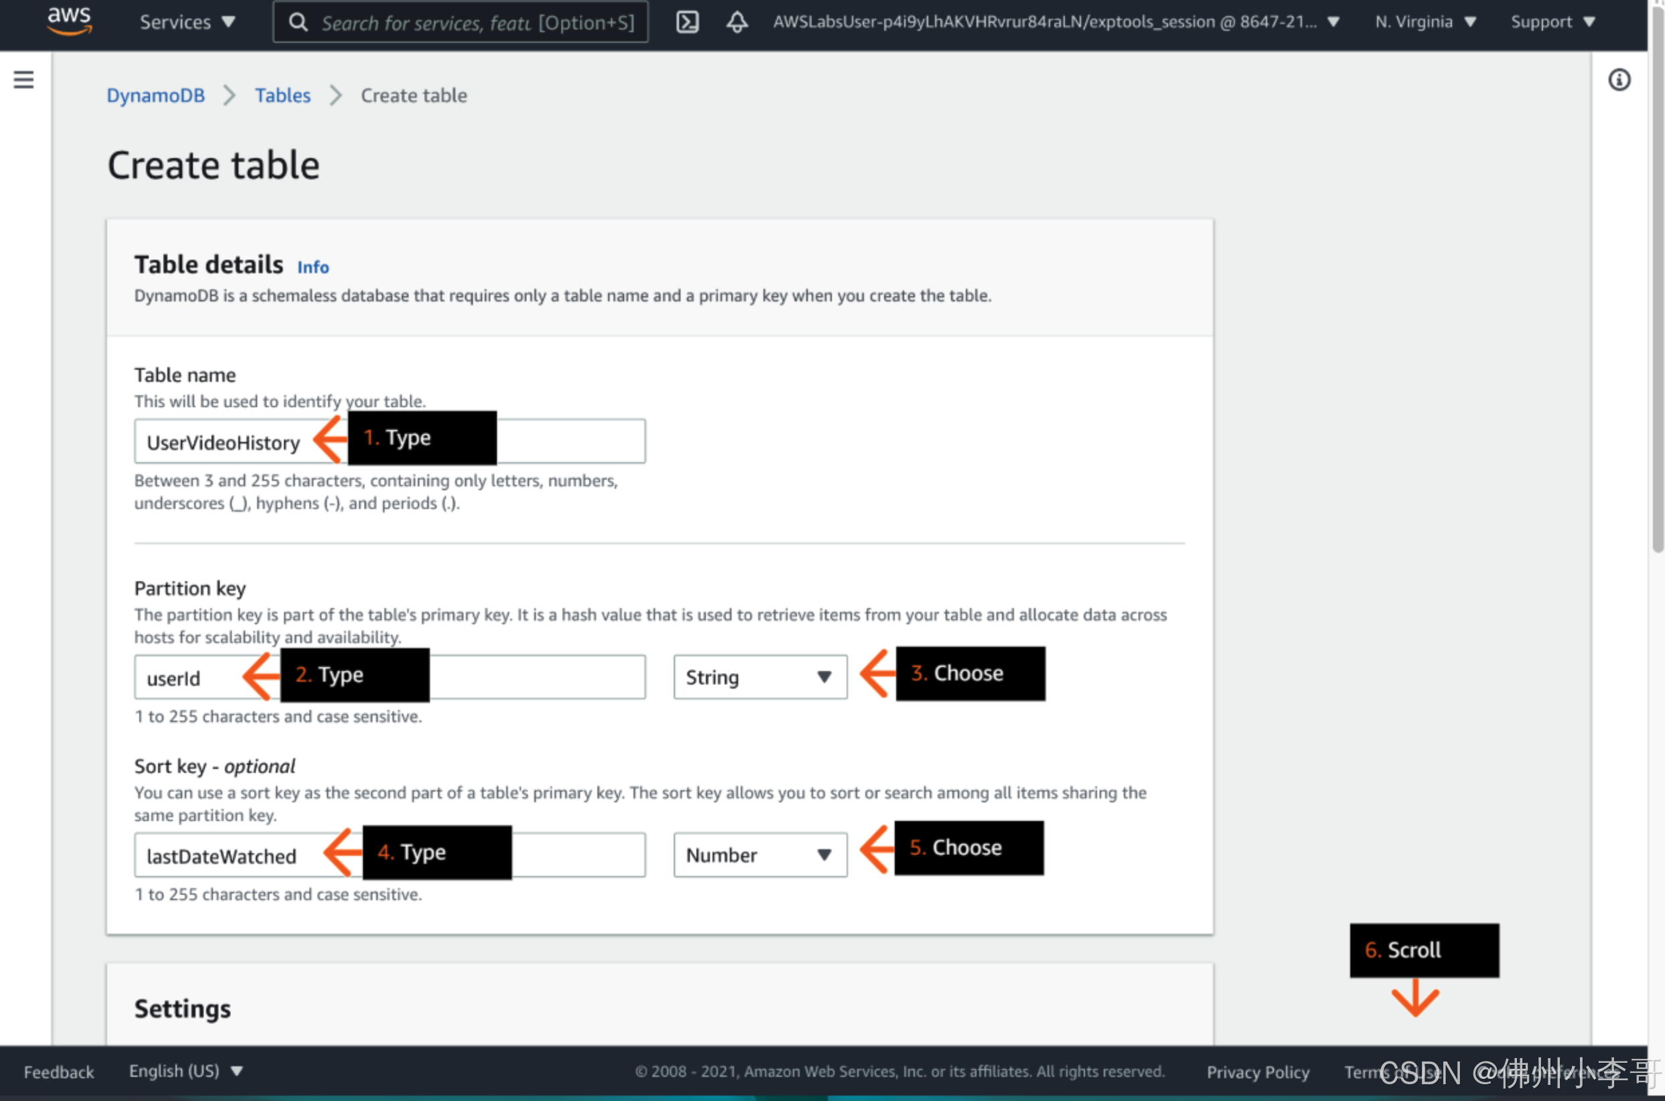1665x1101 pixels.
Task: Launch the CloudShell terminal icon
Action: coord(686,22)
